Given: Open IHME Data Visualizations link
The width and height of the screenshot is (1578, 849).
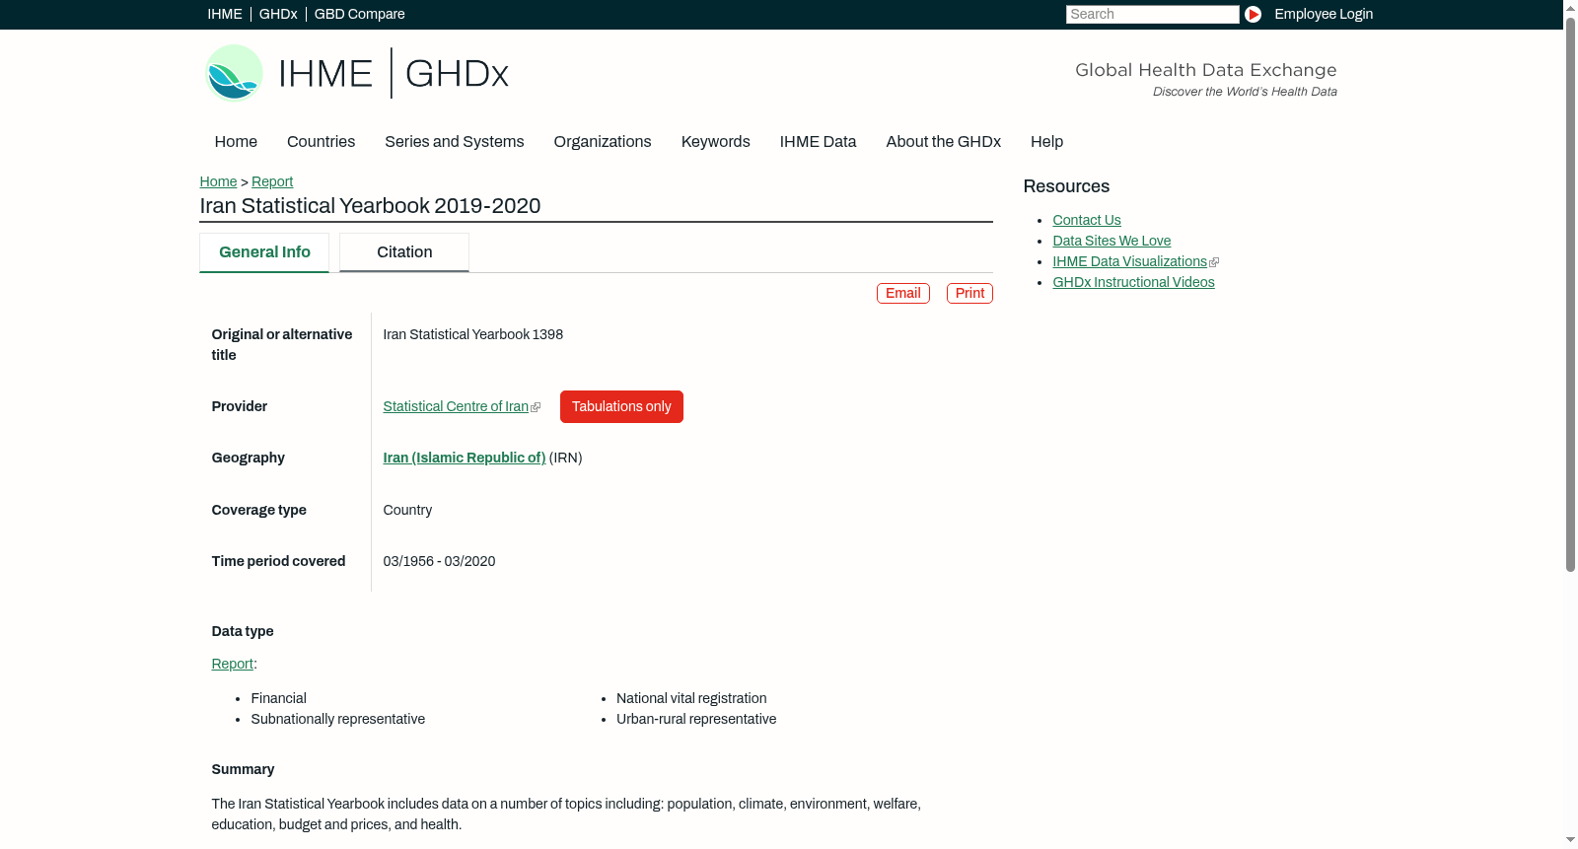Looking at the screenshot, I should coord(1129,261).
